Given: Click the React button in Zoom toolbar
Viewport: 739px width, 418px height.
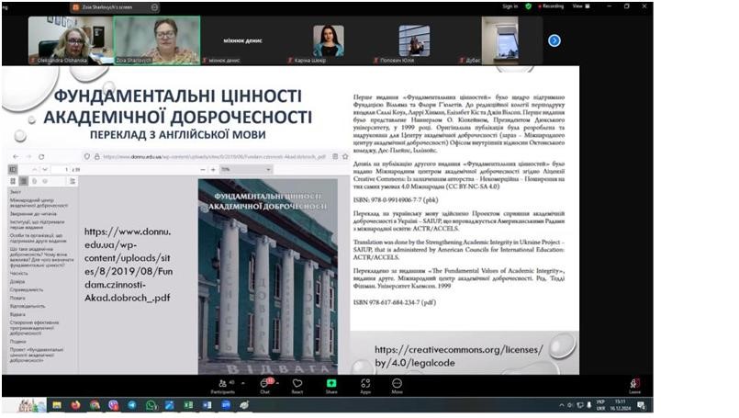Looking at the screenshot, I should click(x=297, y=383).
